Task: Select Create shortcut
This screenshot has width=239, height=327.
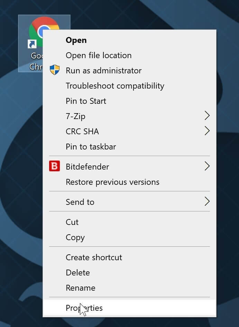Action: [x=94, y=257]
